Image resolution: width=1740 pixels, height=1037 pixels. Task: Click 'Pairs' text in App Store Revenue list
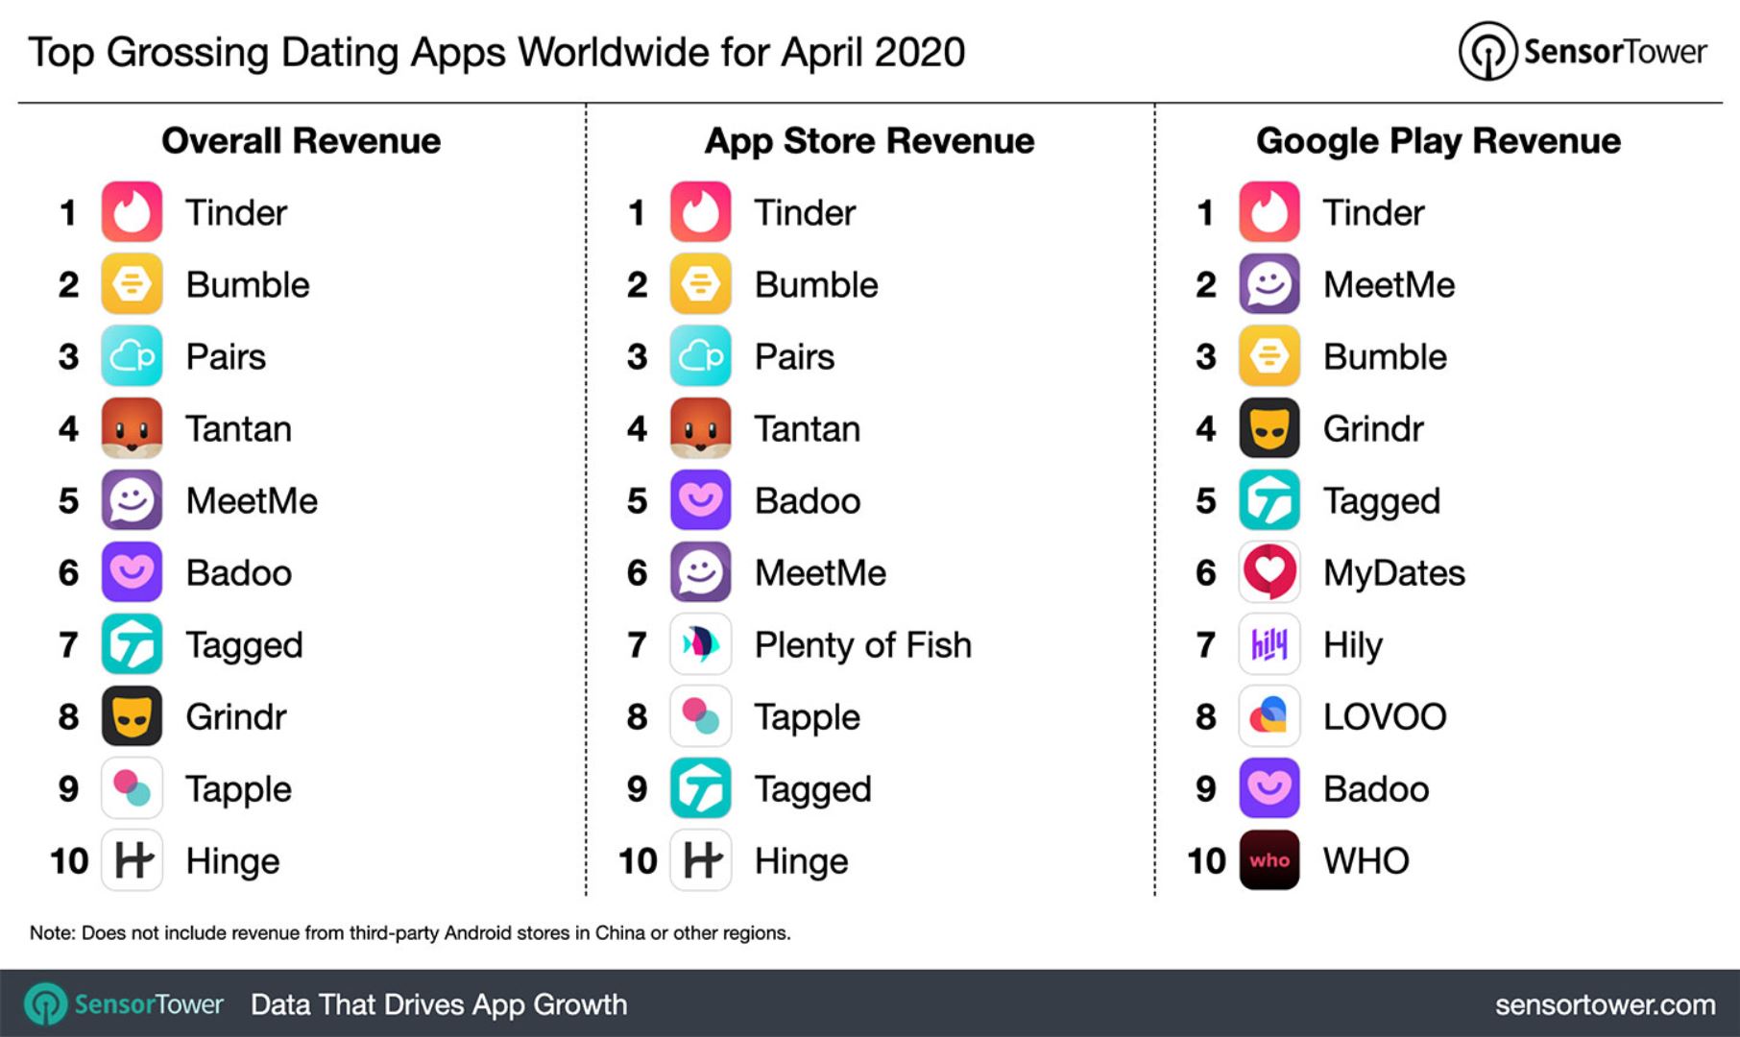tap(795, 356)
